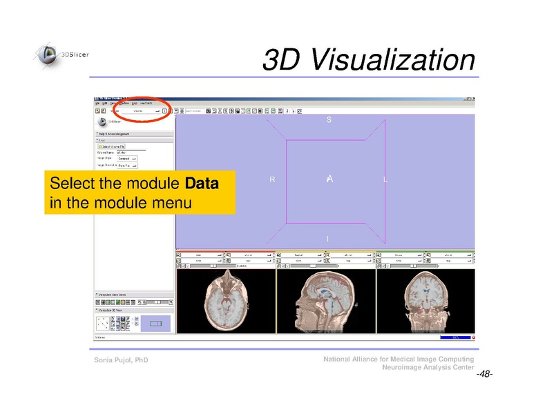Collapse the Help & Acknowledgement section

coord(134,134)
